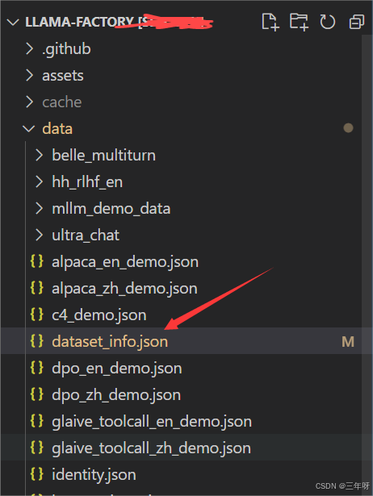This screenshot has height=496, width=373.
Task: Click modified M badge on dataset_info.json
Action: [x=348, y=342]
